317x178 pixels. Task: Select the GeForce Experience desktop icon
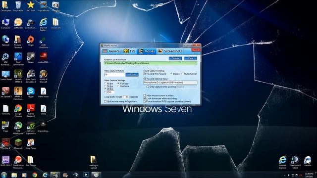click(x=31, y=128)
